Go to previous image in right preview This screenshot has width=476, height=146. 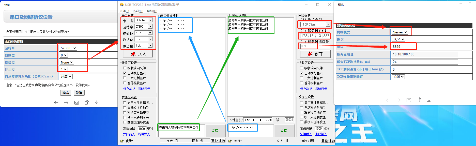(388, 100)
